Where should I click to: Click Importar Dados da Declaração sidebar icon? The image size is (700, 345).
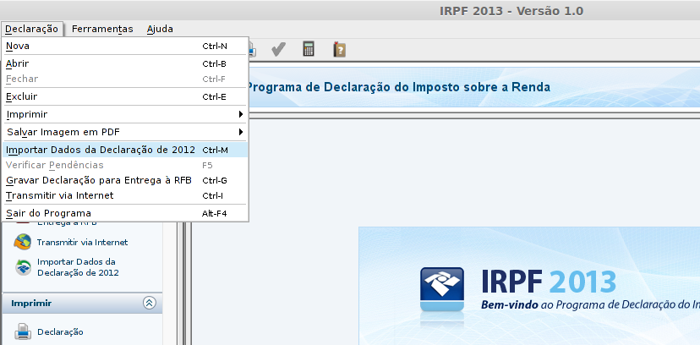[23, 267]
